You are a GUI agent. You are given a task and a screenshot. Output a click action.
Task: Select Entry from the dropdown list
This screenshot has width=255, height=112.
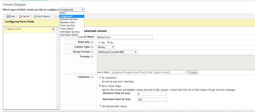72,13
